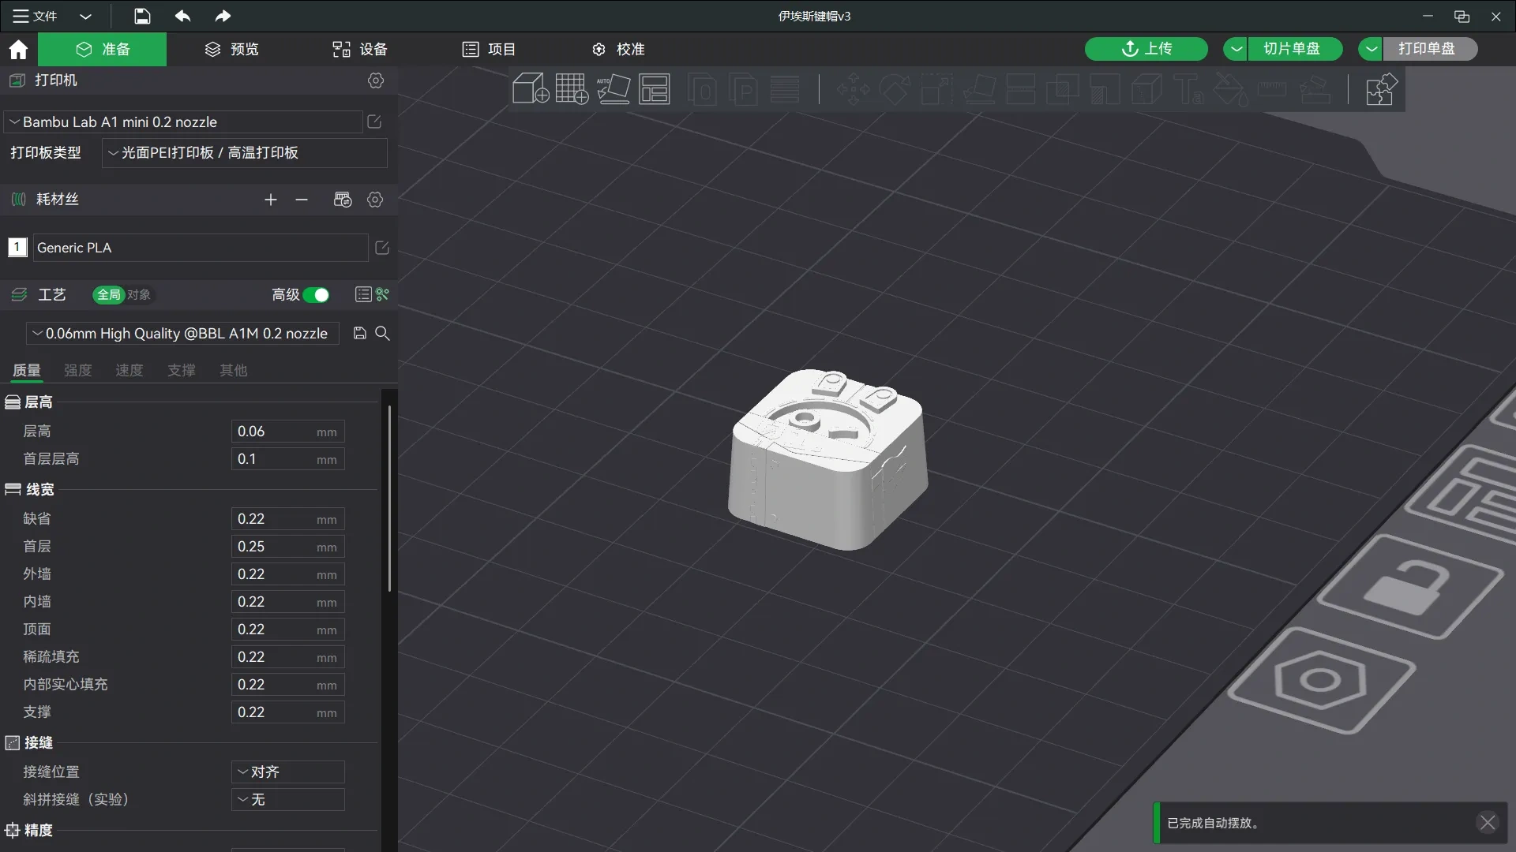Open the scarf seam (斜拼接缝) dropdown
The height and width of the screenshot is (852, 1516).
pos(288,799)
